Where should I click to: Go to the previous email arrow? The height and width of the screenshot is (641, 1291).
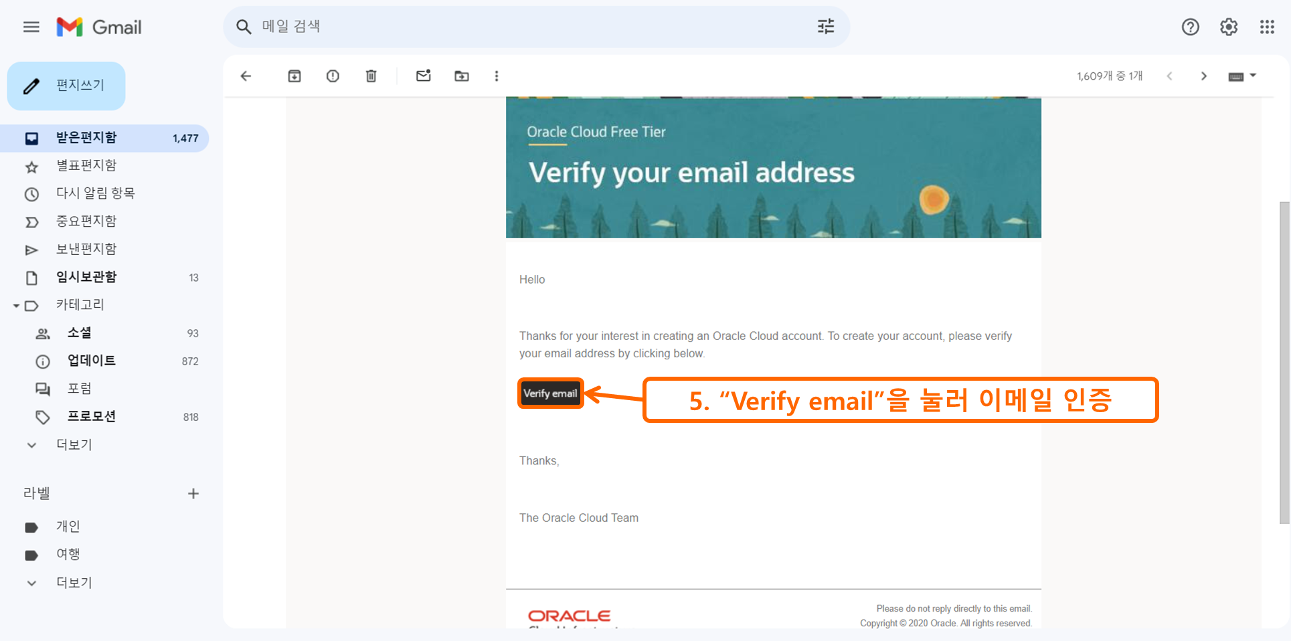(1169, 76)
